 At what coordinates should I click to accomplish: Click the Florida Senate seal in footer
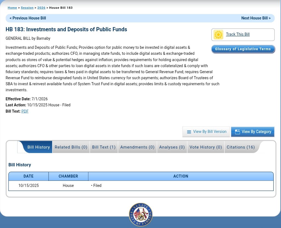141,215
